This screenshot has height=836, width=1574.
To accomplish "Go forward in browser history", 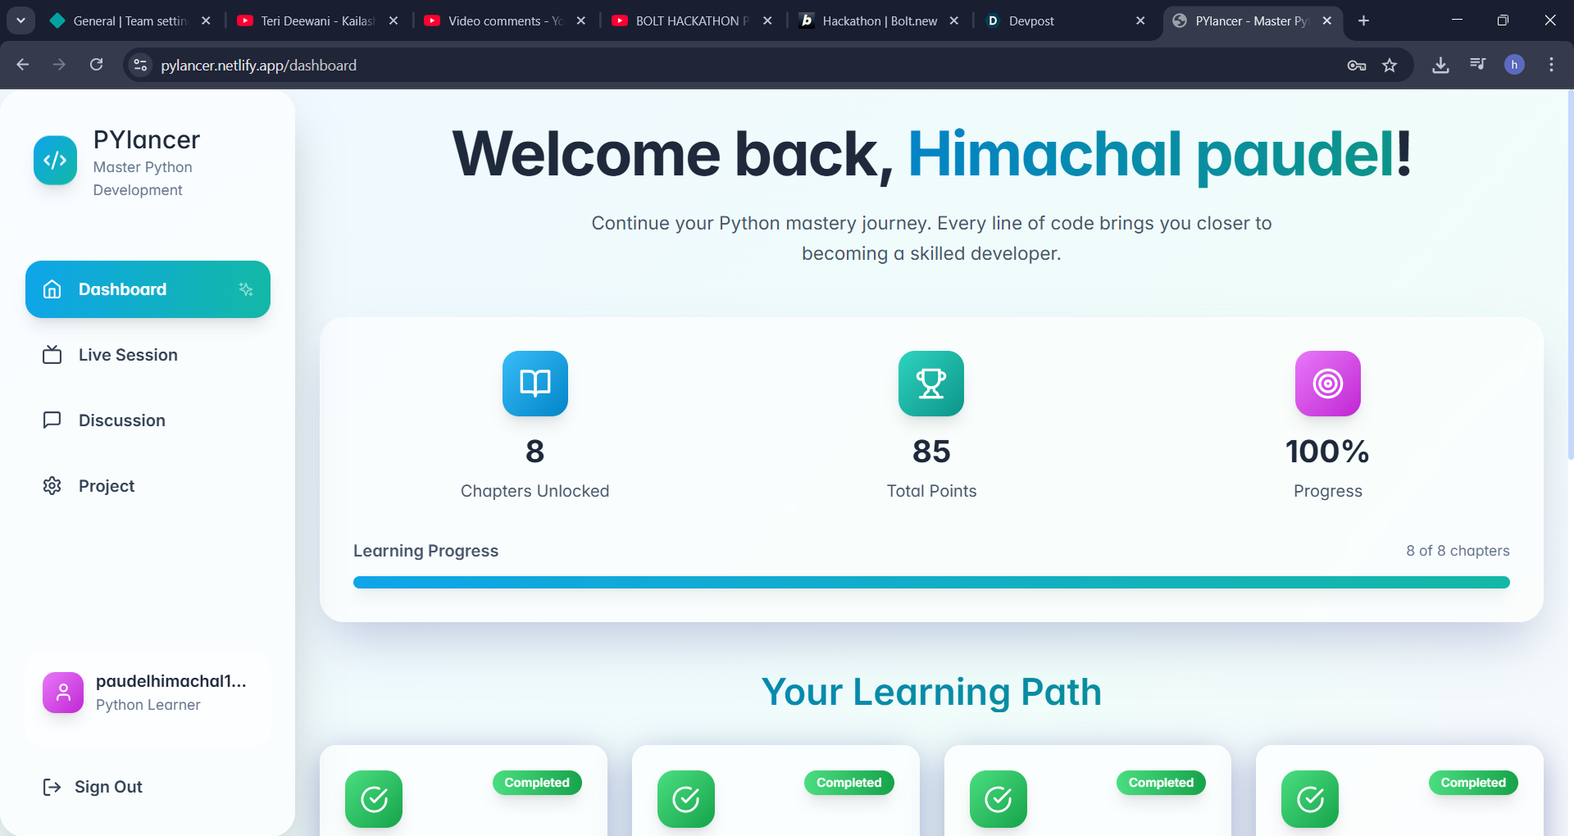I will (x=59, y=65).
